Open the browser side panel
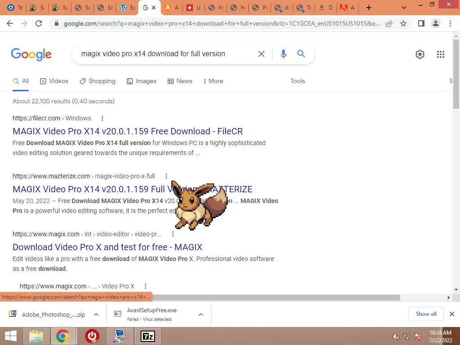Screen dimensions: 460x345 421,23
